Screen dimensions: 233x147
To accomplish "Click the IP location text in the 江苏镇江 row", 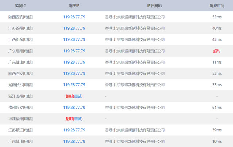I will pyautogui.click(x=135, y=130).
